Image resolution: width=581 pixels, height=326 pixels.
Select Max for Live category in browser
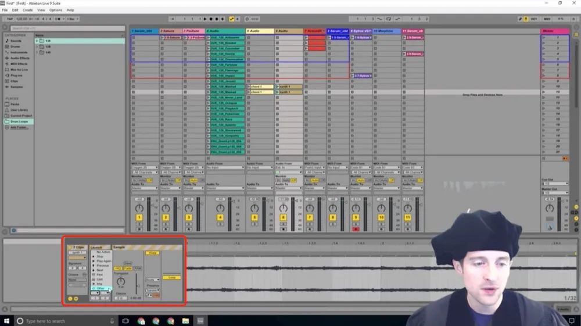coord(19,70)
